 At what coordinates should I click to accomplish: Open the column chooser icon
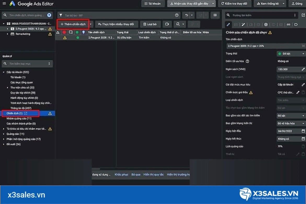pos(215,15)
